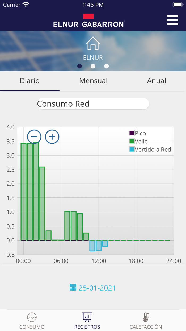
Task: Expand the Consumo Red selector
Action: [93, 104]
